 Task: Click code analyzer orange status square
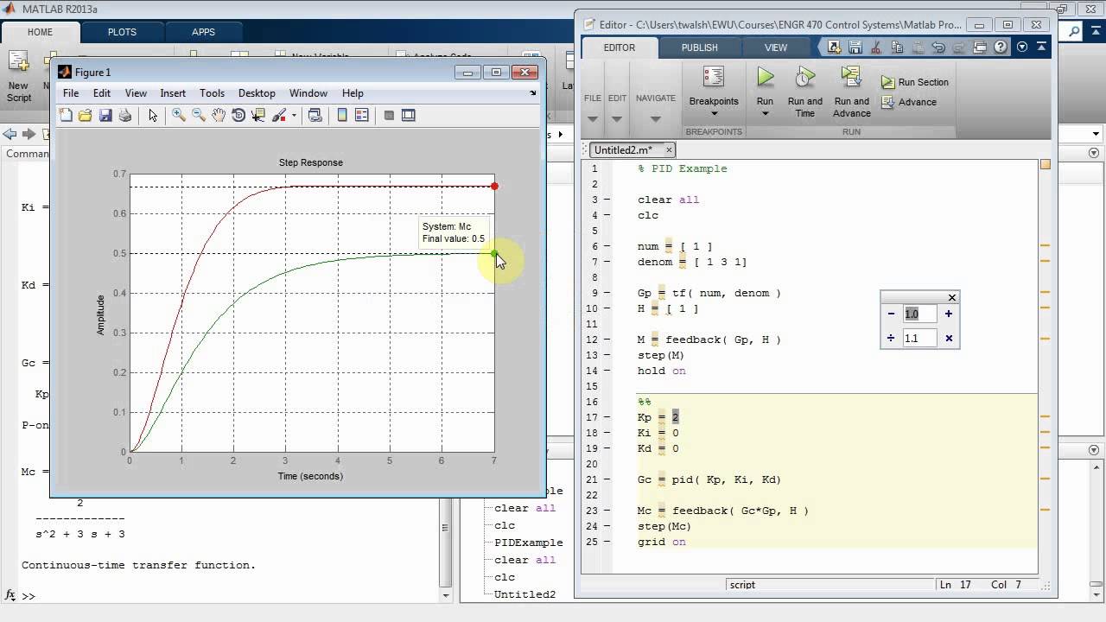pyautogui.click(x=1046, y=164)
